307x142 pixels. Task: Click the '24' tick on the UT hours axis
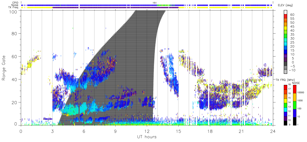tap(273, 131)
